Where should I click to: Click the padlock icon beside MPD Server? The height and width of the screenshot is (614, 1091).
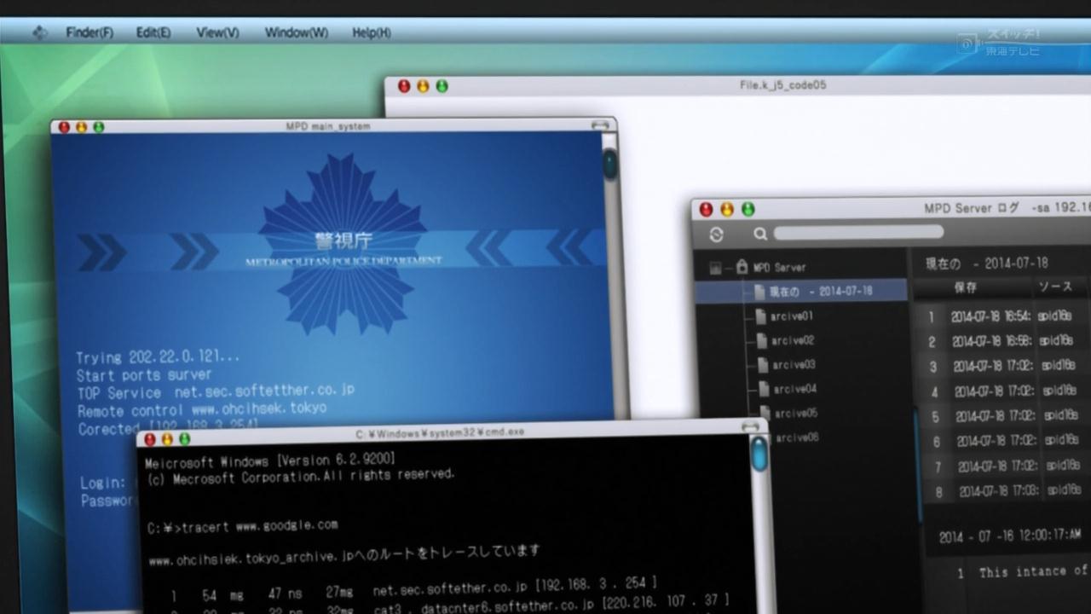[742, 267]
